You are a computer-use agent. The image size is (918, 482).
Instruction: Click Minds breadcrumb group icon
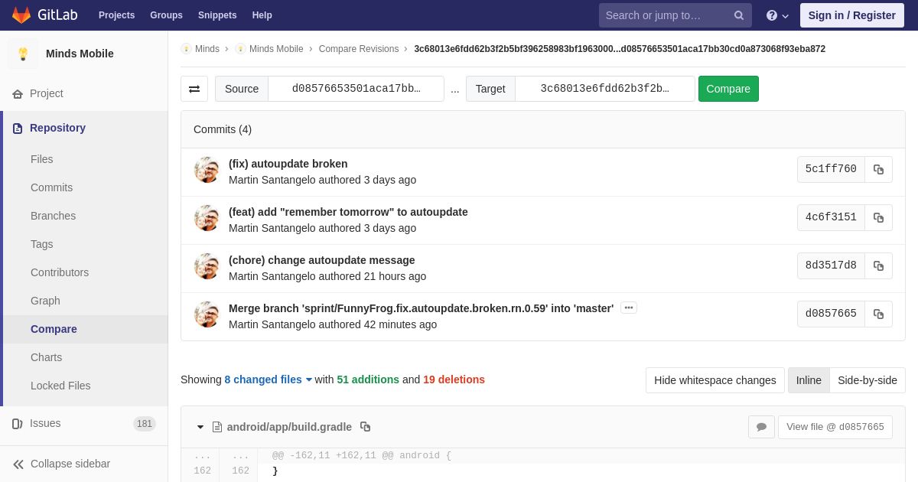pos(187,49)
